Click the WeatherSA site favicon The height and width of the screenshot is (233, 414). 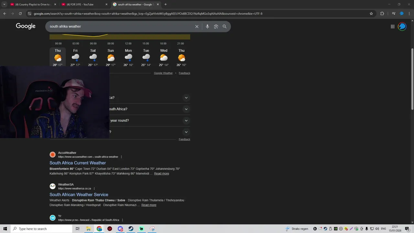(52, 186)
